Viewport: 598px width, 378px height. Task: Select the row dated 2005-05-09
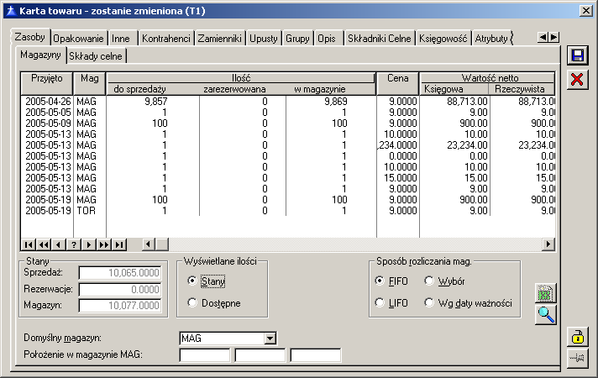click(x=288, y=123)
